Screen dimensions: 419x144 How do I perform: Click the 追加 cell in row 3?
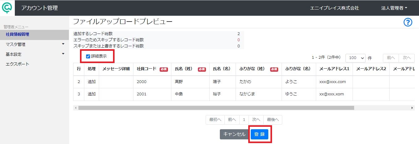coord(92,94)
